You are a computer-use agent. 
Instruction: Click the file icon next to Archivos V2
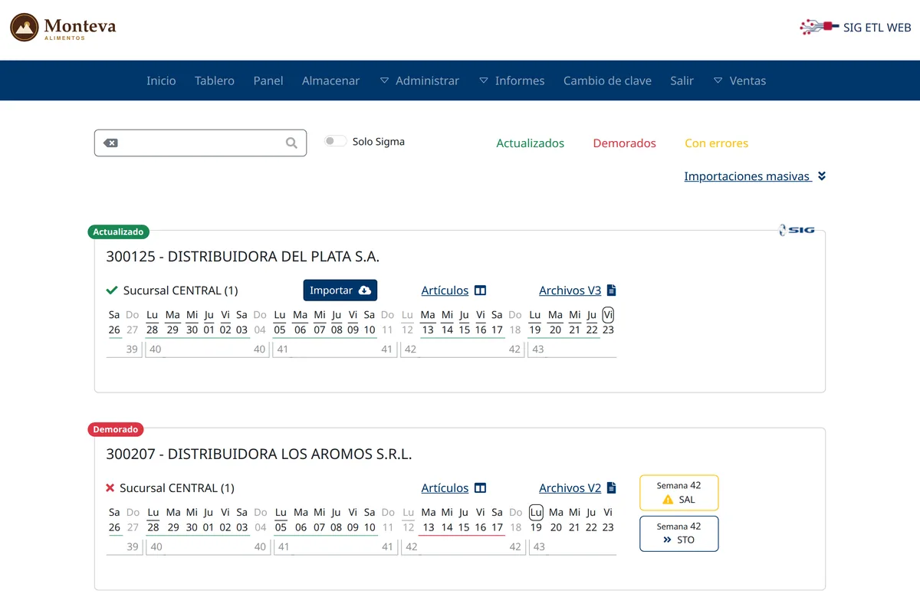[611, 488]
